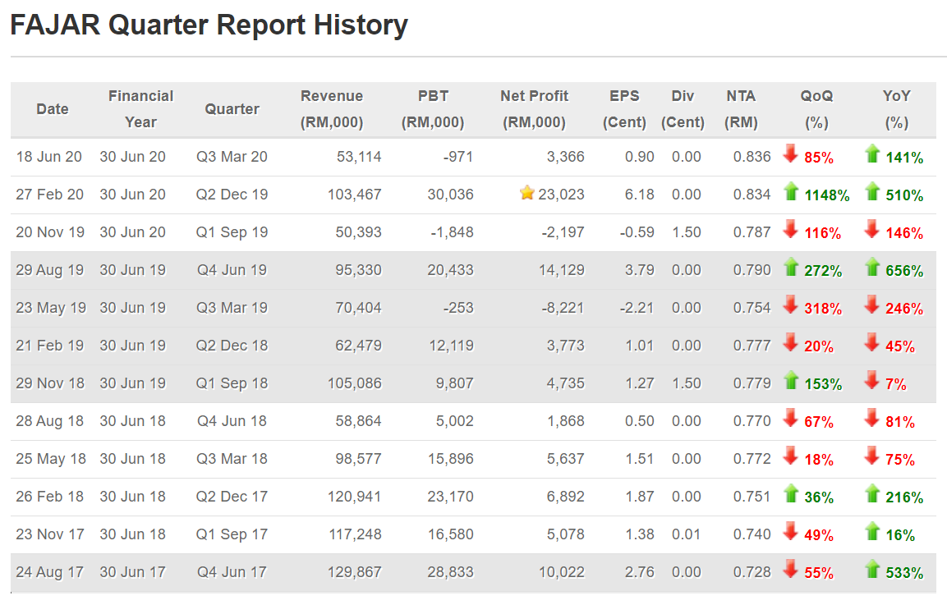Click red YoY down arrow next to 45%
The height and width of the screenshot is (605, 947).
872,342
